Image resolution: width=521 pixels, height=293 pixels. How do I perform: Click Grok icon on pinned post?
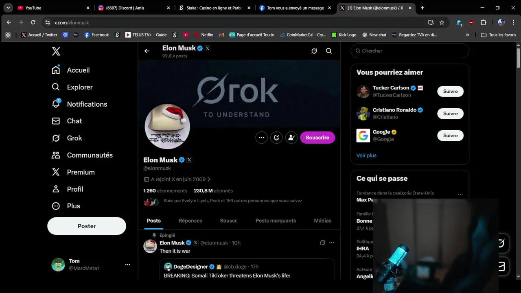point(323,243)
